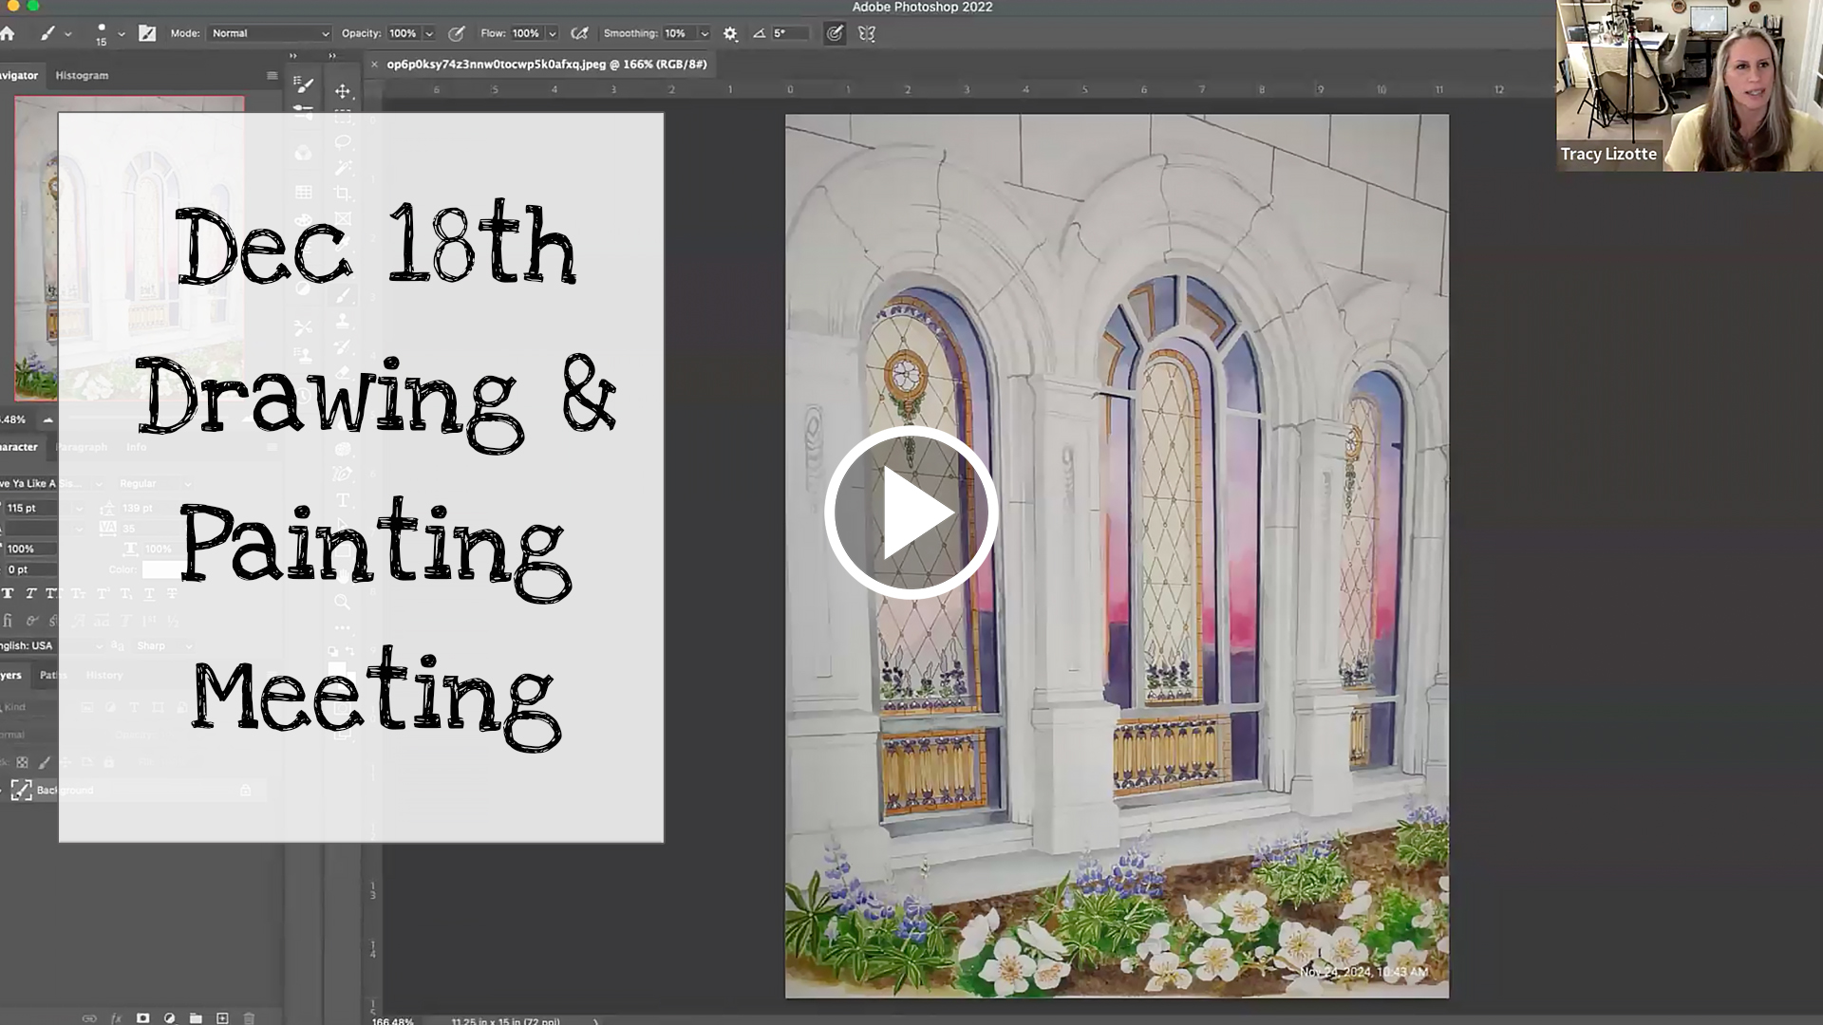Viewport: 1823px width, 1025px height.
Task: Expand the Smoothing slider arrow
Action: [x=705, y=33]
